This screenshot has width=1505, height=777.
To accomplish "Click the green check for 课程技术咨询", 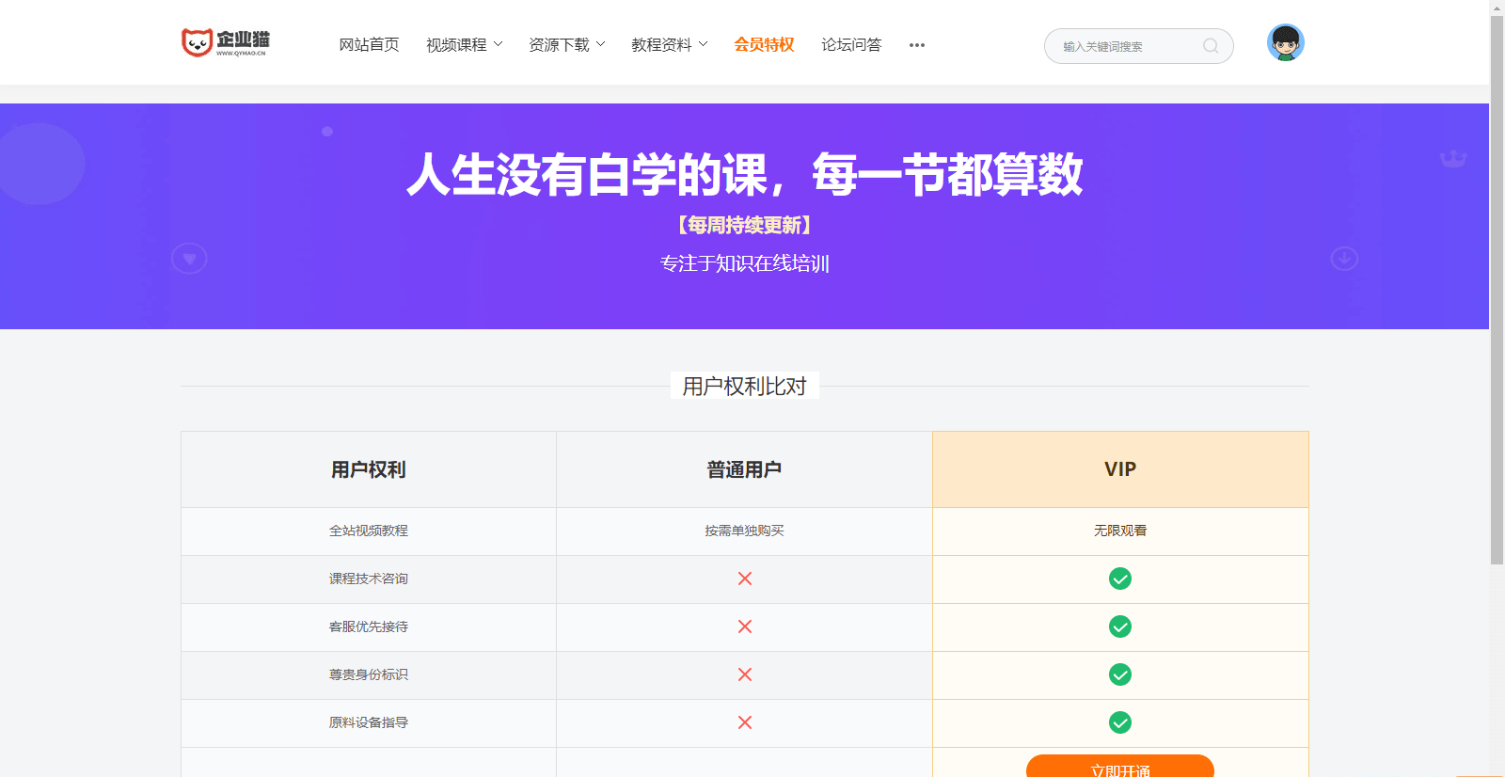I will pos(1119,579).
